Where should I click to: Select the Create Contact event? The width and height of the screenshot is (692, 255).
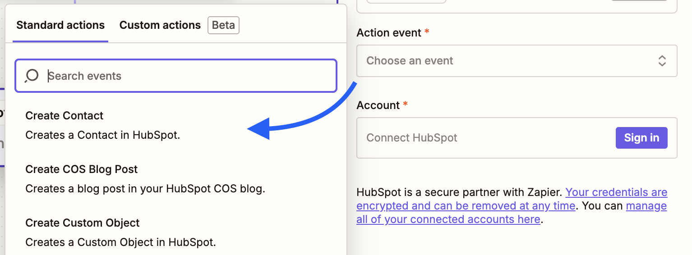(65, 116)
